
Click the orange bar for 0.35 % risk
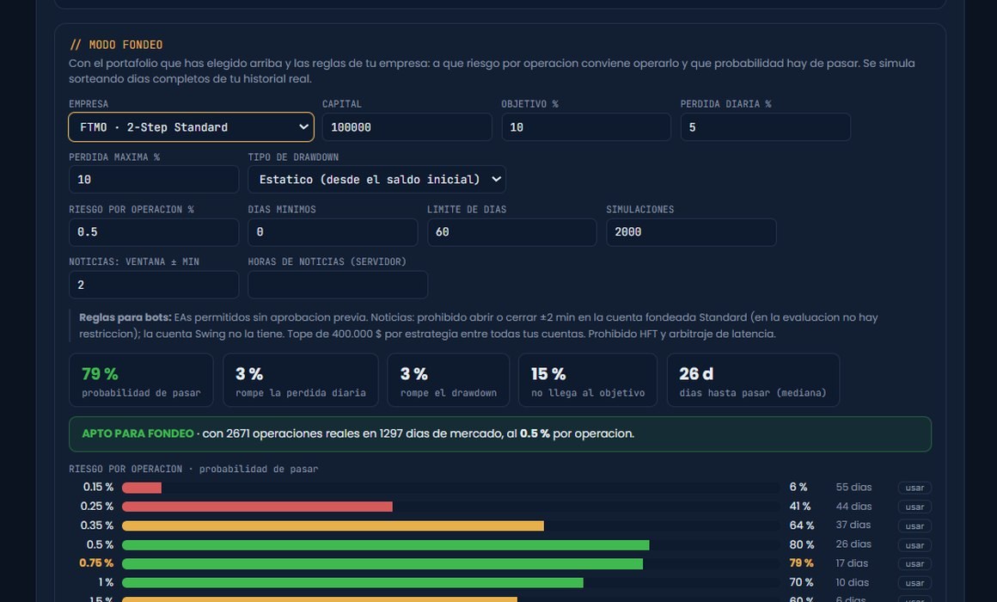(333, 525)
